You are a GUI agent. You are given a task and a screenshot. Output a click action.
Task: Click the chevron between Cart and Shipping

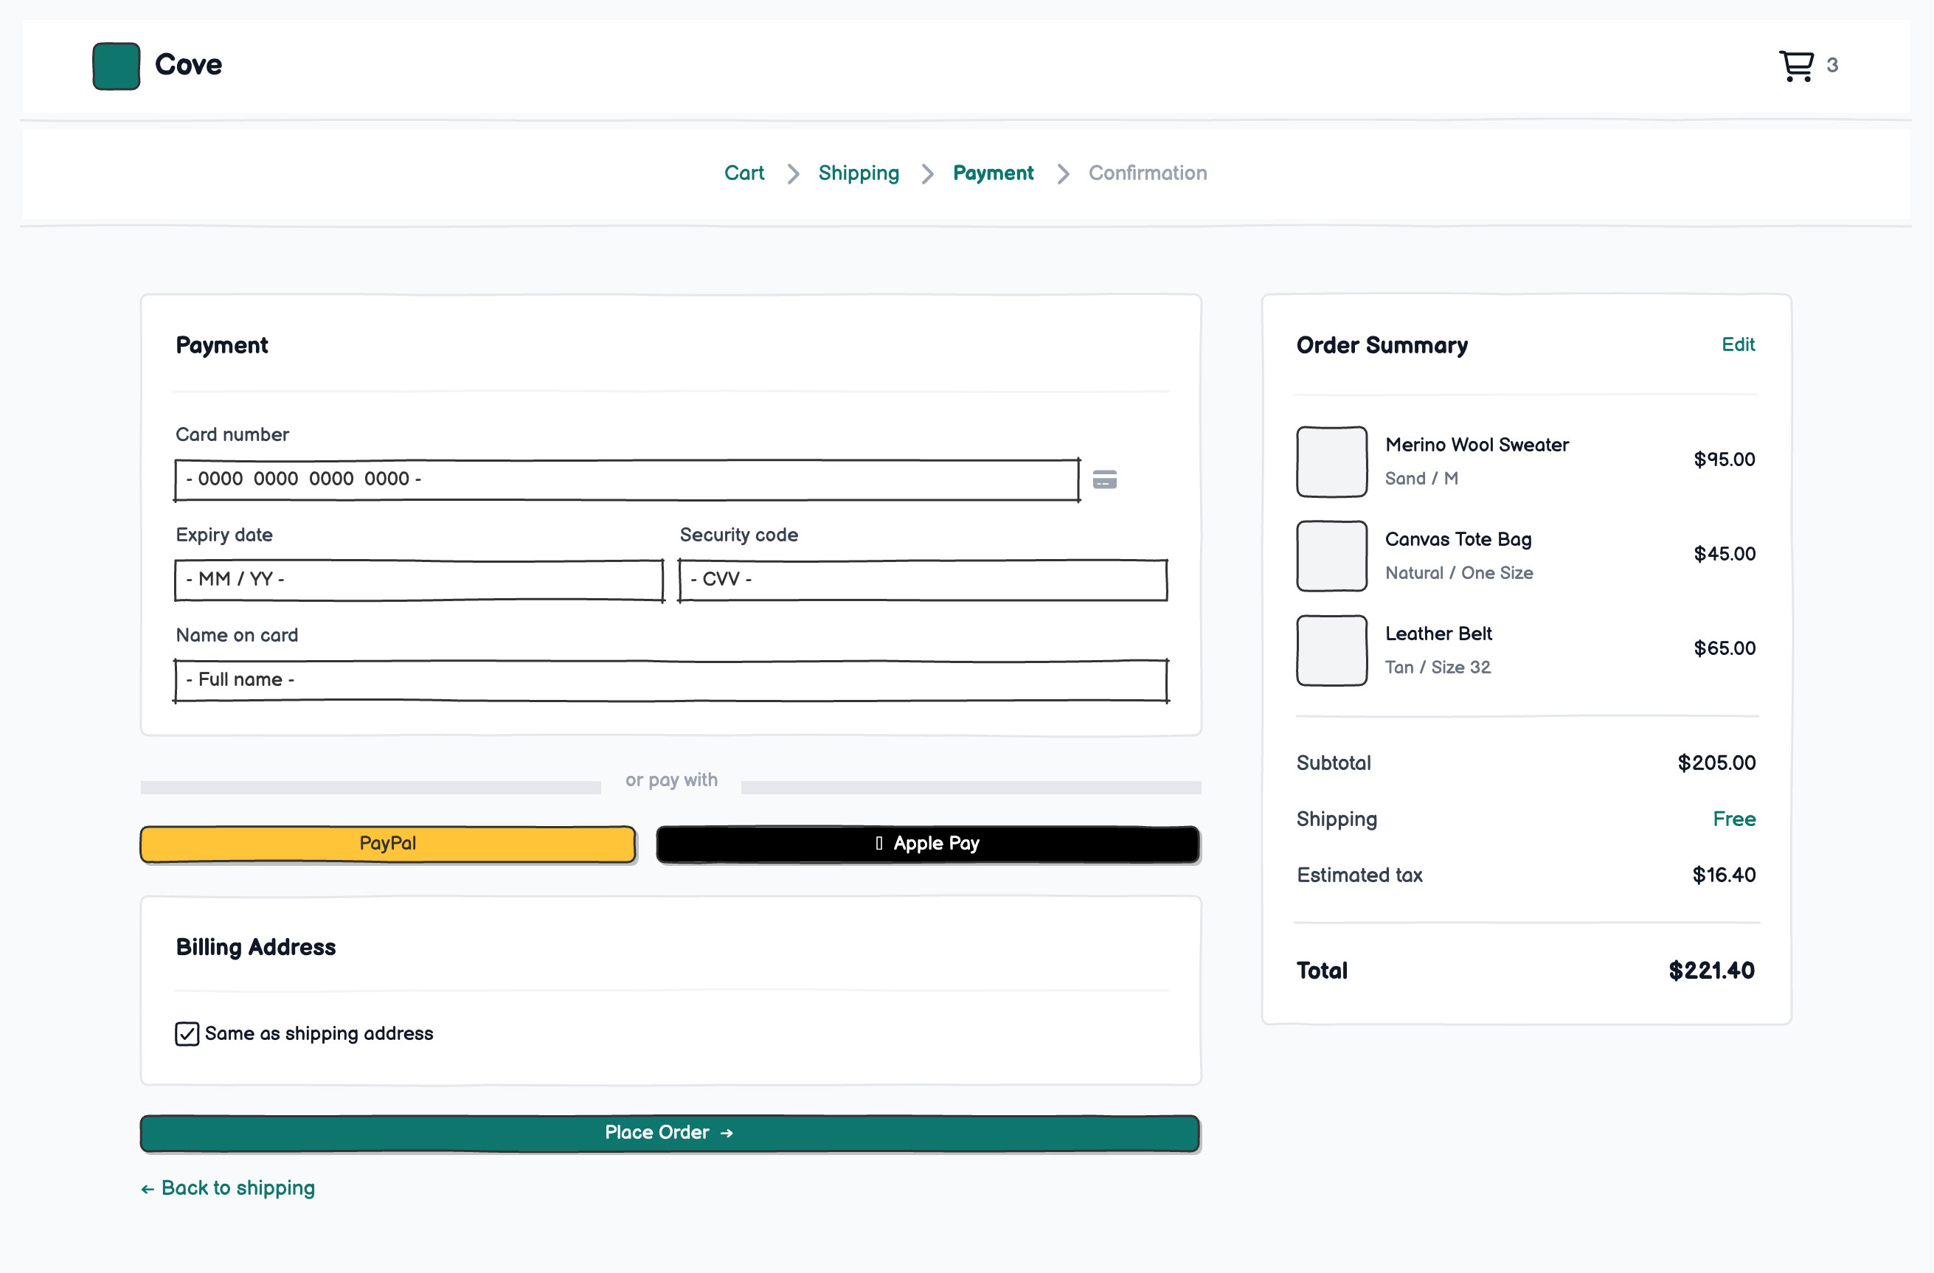793,174
